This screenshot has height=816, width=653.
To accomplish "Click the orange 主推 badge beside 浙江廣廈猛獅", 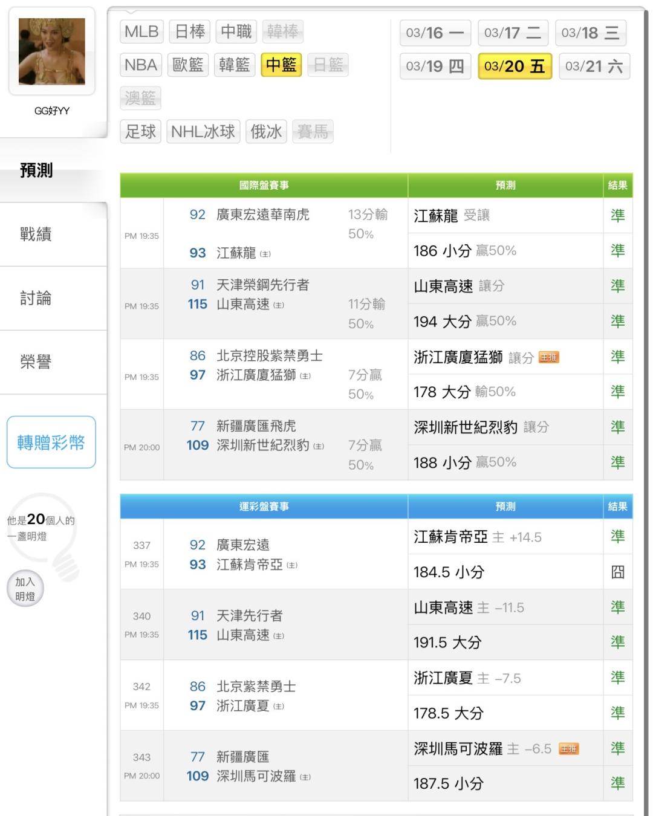I will pyautogui.click(x=548, y=357).
